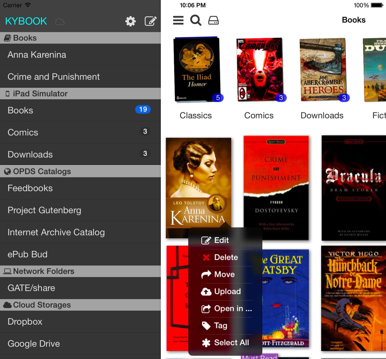Open Dracula book cover

tap(354, 188)
